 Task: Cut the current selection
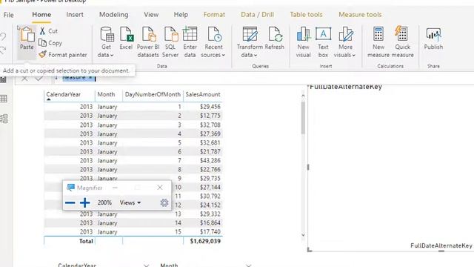tap(48, 31)
